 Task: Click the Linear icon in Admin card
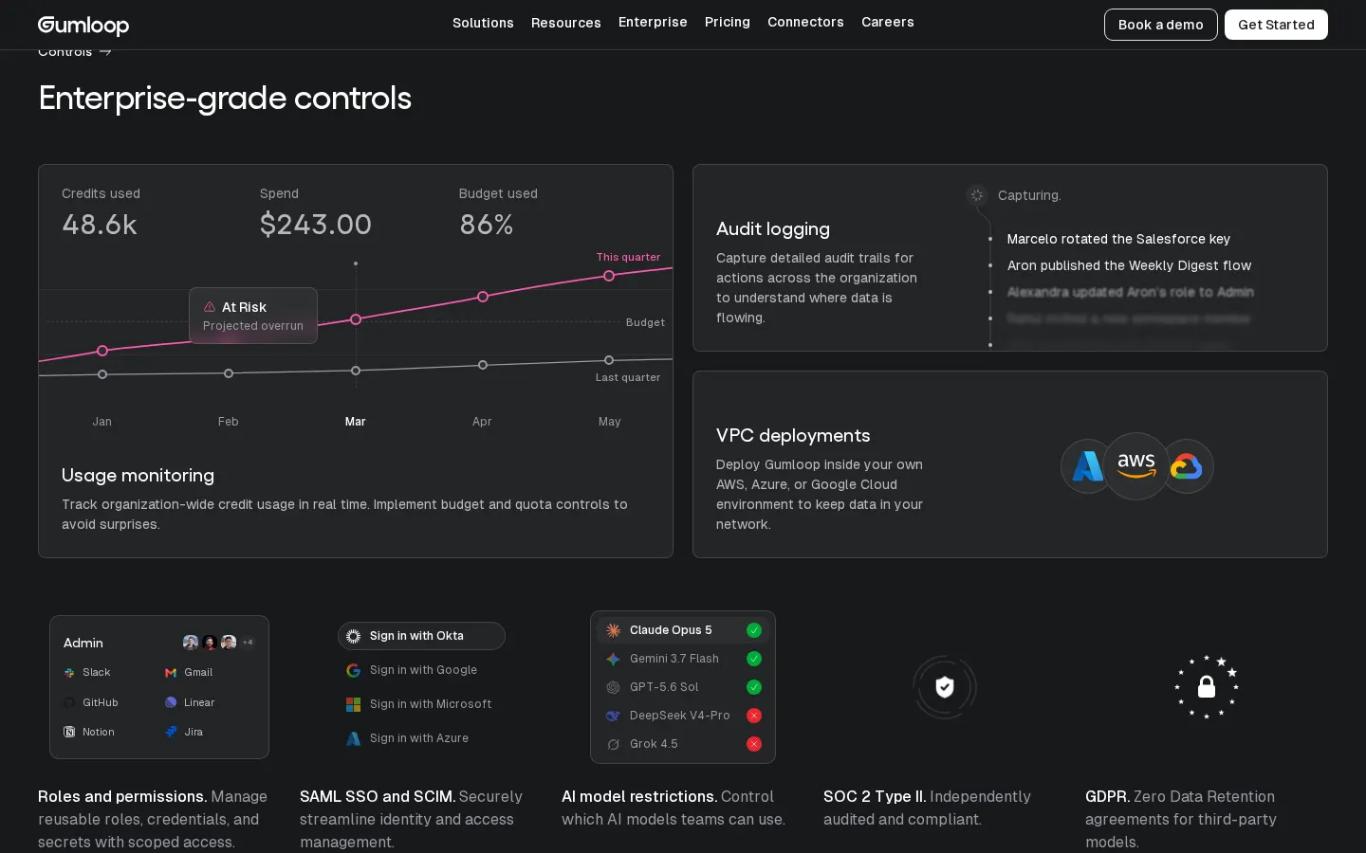click(x=171, y=703)
